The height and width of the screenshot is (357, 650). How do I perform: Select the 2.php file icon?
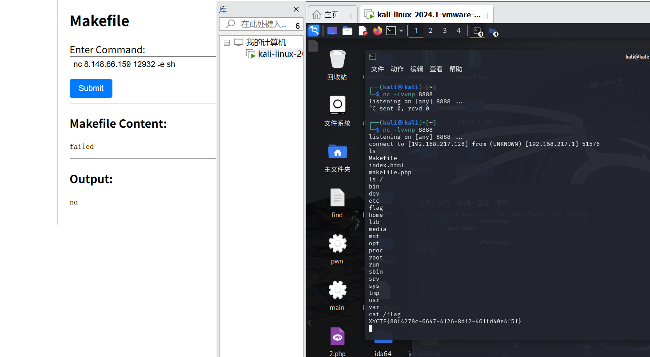[x=337, y=342]
